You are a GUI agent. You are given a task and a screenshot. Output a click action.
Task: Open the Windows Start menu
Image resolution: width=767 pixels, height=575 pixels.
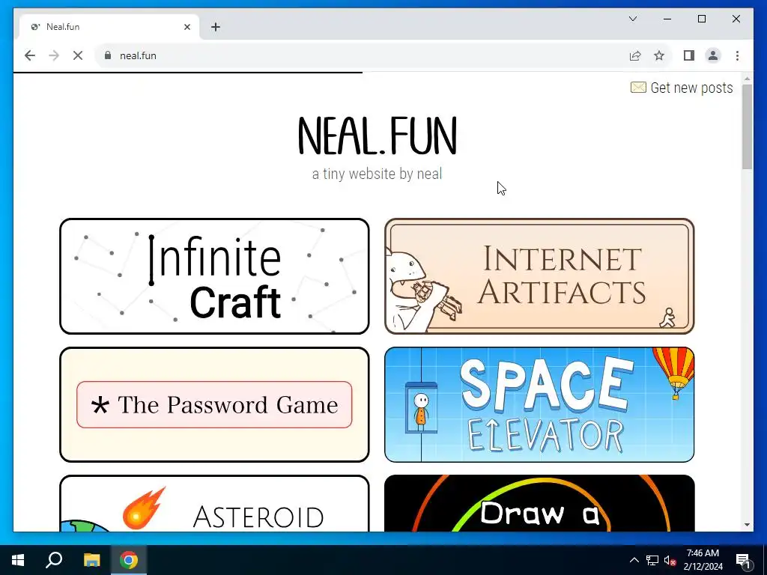tap(18, 560)
